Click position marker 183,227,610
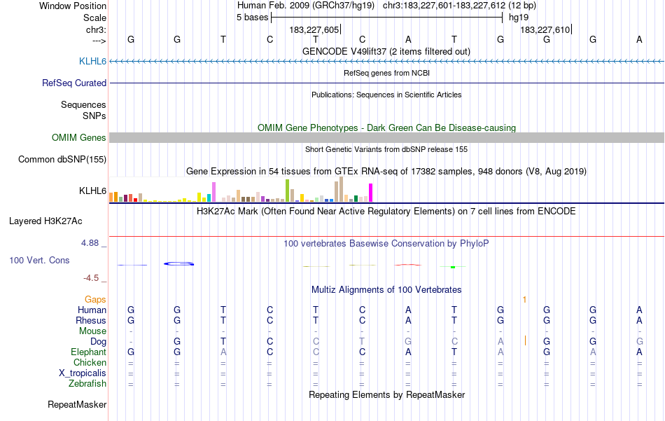 coord(545,29)
